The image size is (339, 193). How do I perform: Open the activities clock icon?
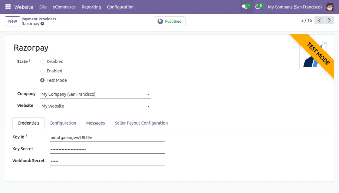point(258,7)
